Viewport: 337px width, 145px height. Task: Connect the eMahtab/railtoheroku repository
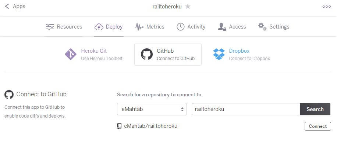pos(318,126)
